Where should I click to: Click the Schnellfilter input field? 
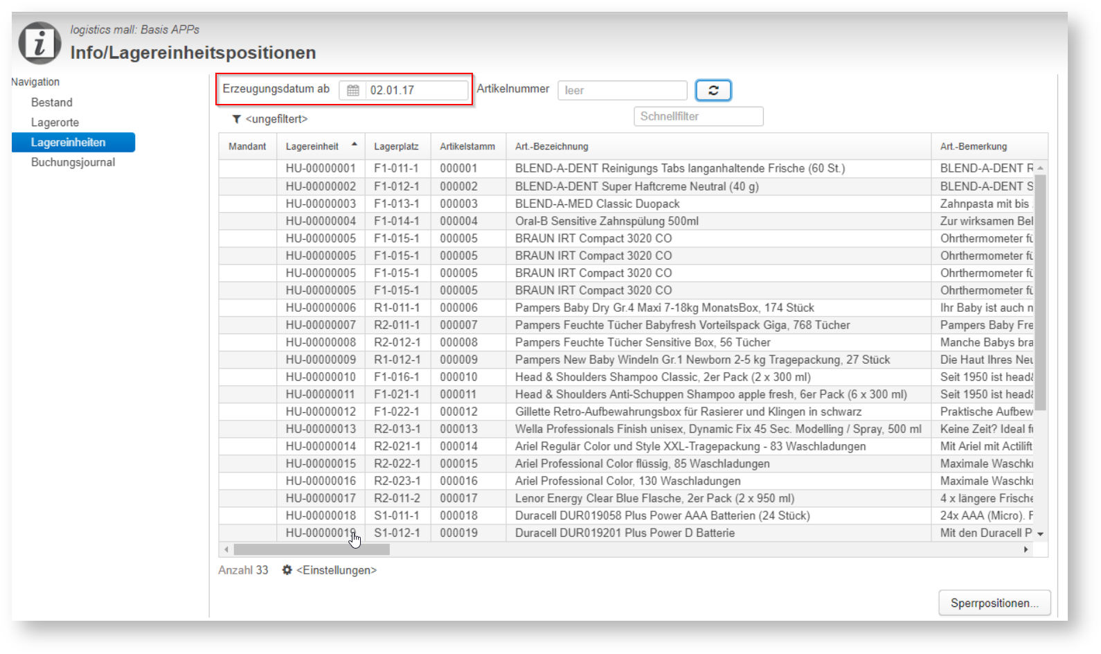pos(699,116)
